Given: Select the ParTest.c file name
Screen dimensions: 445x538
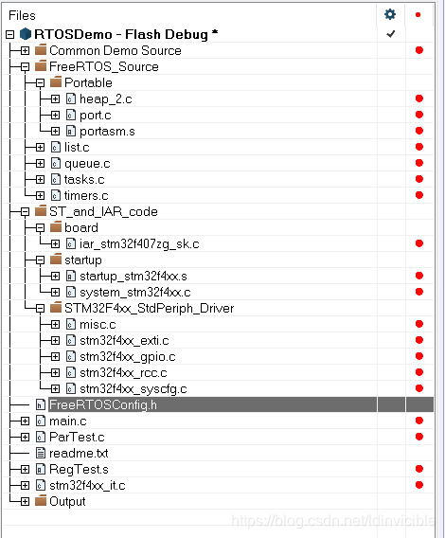Looking at the screenshot, I should click(x=77, y=438).
